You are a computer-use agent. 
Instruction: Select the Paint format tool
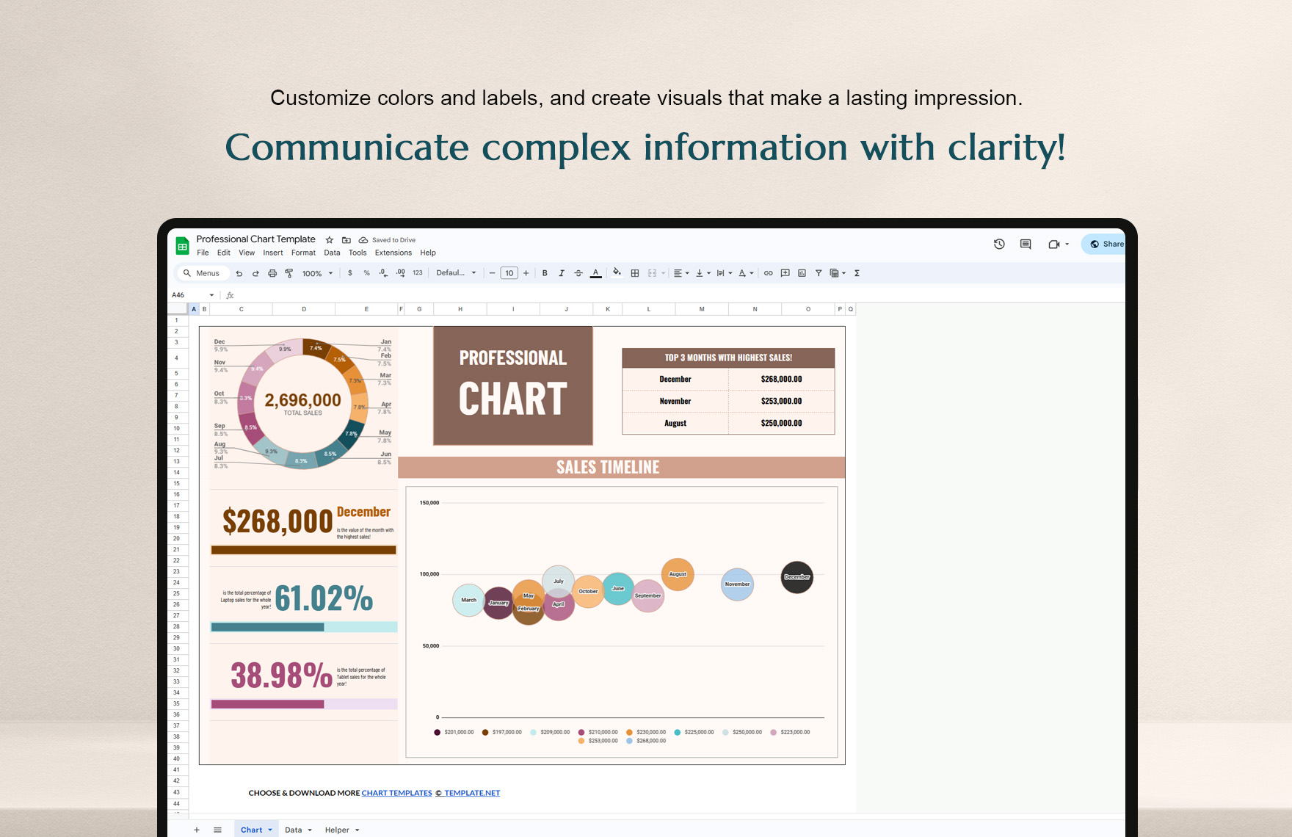[289, 272]
